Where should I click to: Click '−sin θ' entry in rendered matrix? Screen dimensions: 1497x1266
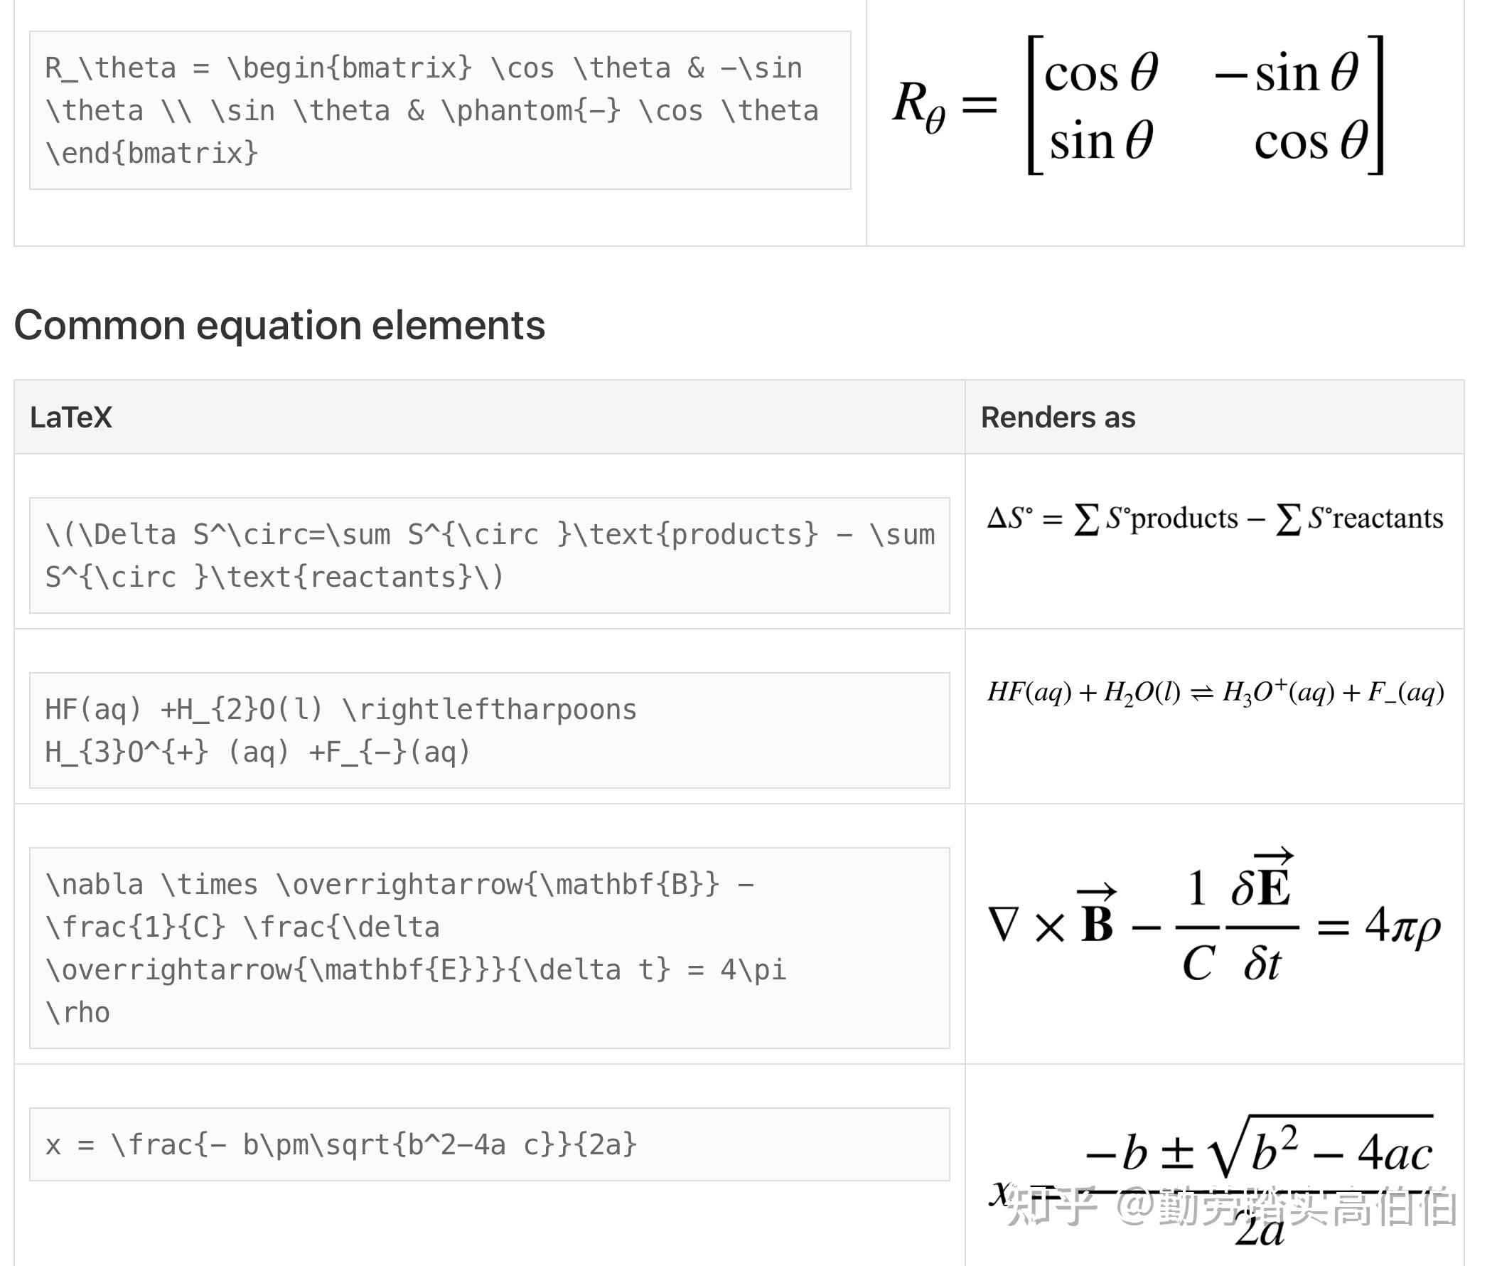click(1287, 73)
